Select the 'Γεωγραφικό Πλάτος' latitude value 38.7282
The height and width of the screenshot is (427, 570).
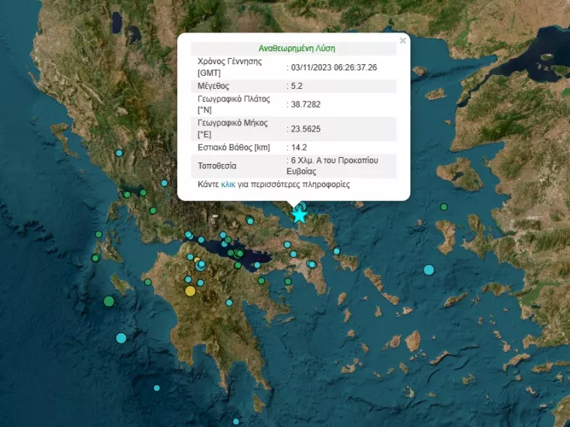coord(307,104)
